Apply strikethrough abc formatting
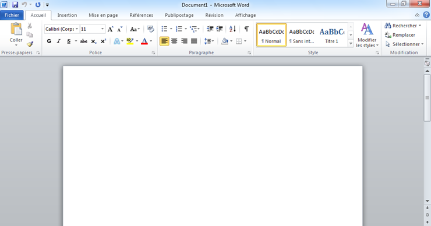Screen dimensions: 431x226 (x=83, y=41)
